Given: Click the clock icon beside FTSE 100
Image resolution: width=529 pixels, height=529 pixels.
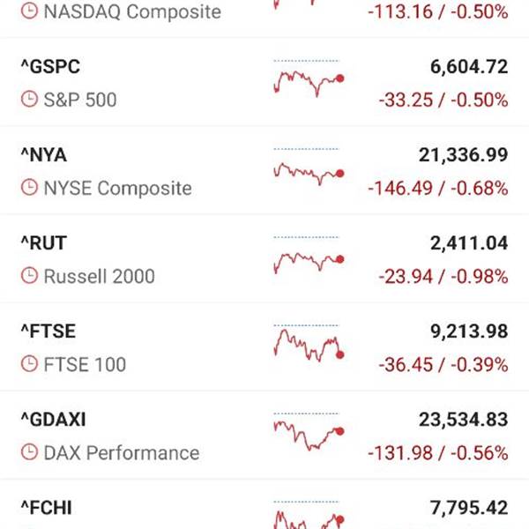Looking at the screenshot, I should pos(29,365).
